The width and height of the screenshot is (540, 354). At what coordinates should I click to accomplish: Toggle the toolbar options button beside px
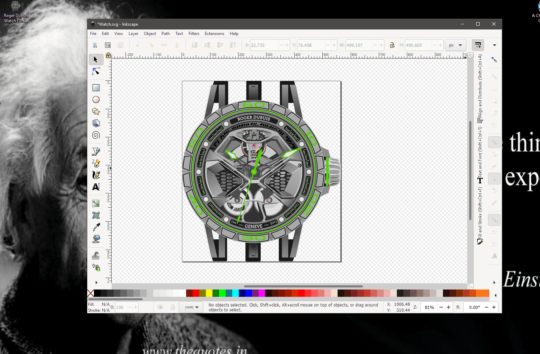tap(478, 45)
